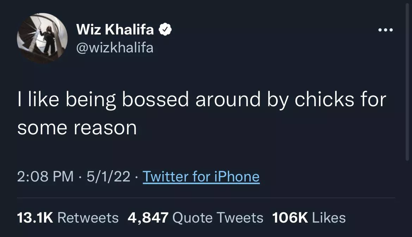The height and width of the screenshot is (237, 412).
Task: Click the 4,847 quote count number
Action: click(148, 218)
